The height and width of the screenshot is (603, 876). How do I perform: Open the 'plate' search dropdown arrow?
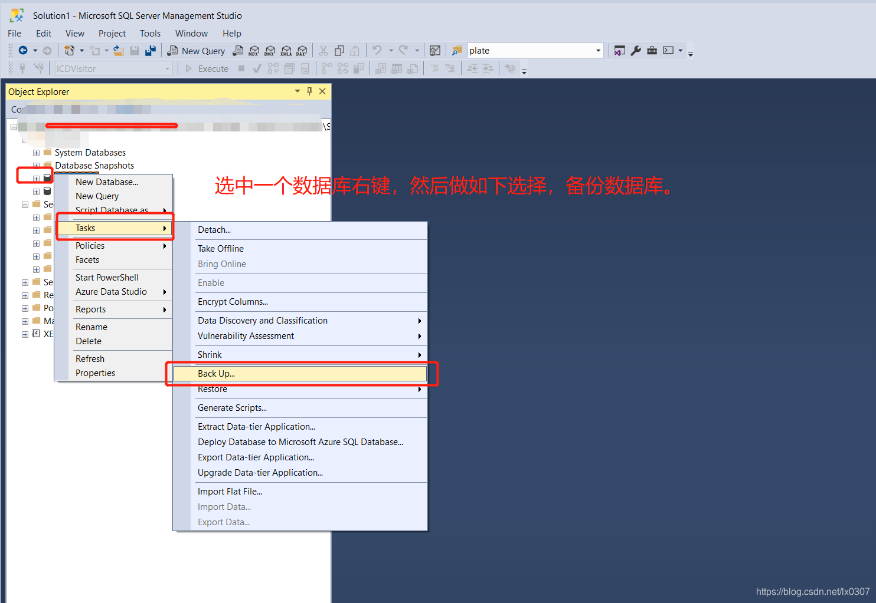(598, 51)
